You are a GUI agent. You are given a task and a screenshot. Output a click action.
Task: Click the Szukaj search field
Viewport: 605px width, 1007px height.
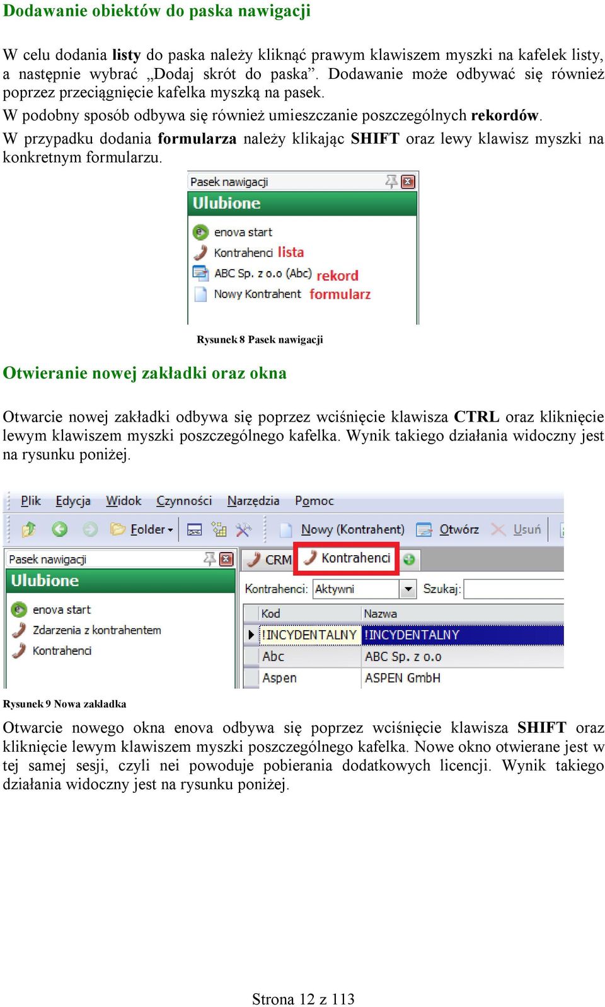pos(513,589)
